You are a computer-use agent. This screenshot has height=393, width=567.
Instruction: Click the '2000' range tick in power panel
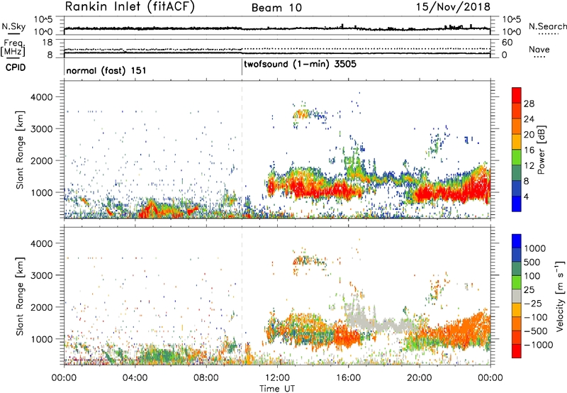point(41,160)
